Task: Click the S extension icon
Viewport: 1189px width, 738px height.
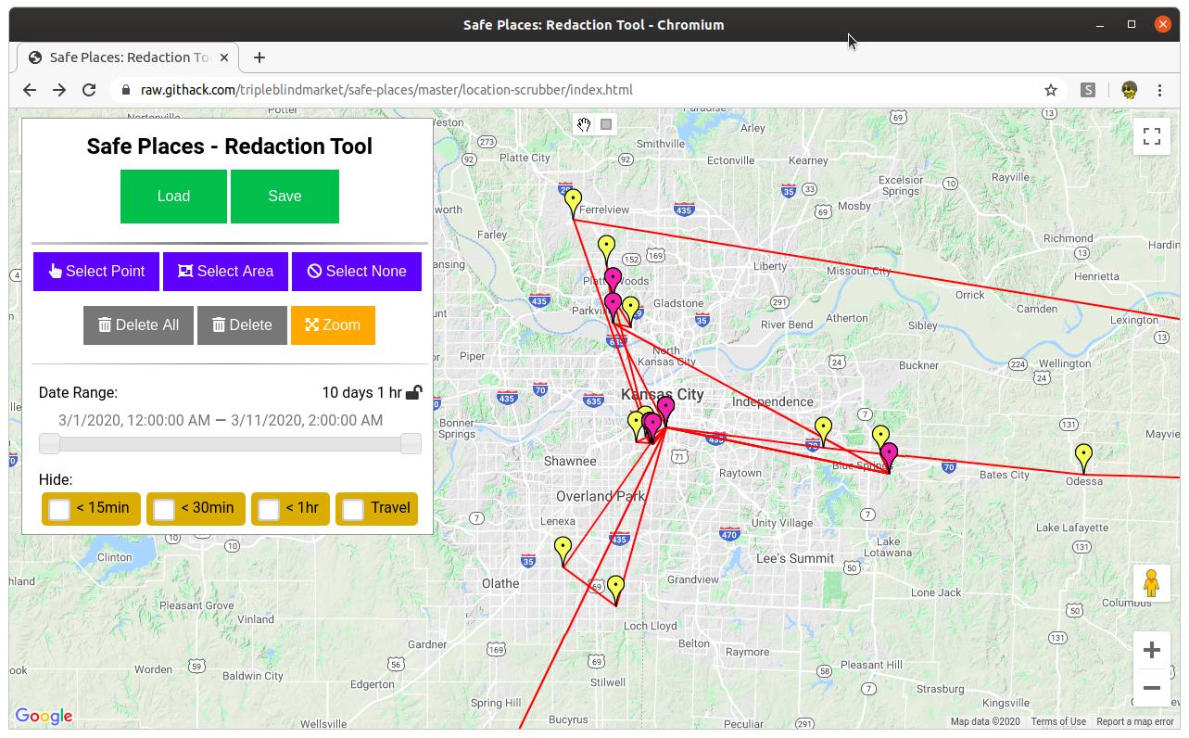Action: (x=1088, y=90)
